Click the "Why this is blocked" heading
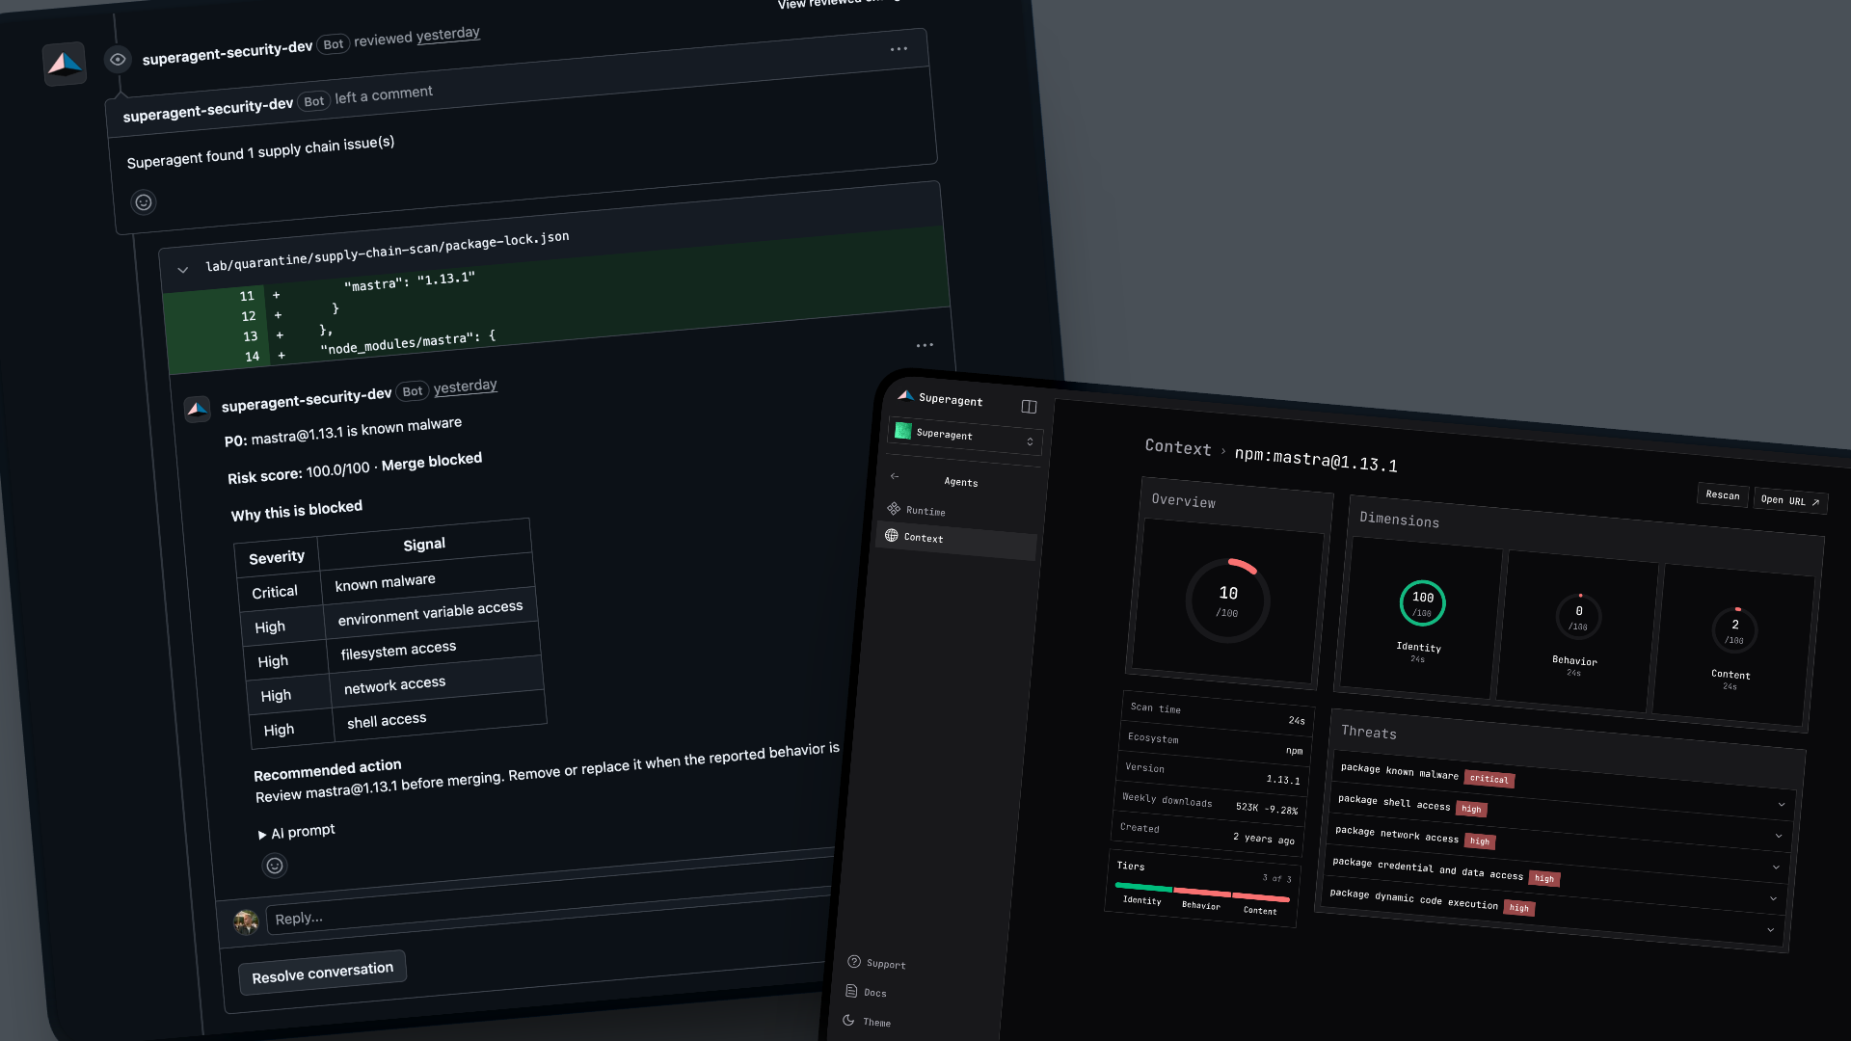The height and width of the screenshot is (1041, 1851). (x=297, y=511)
